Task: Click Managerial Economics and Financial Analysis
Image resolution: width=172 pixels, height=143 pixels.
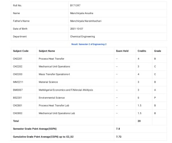Action: pyautogui.click(x=66, y=90)
